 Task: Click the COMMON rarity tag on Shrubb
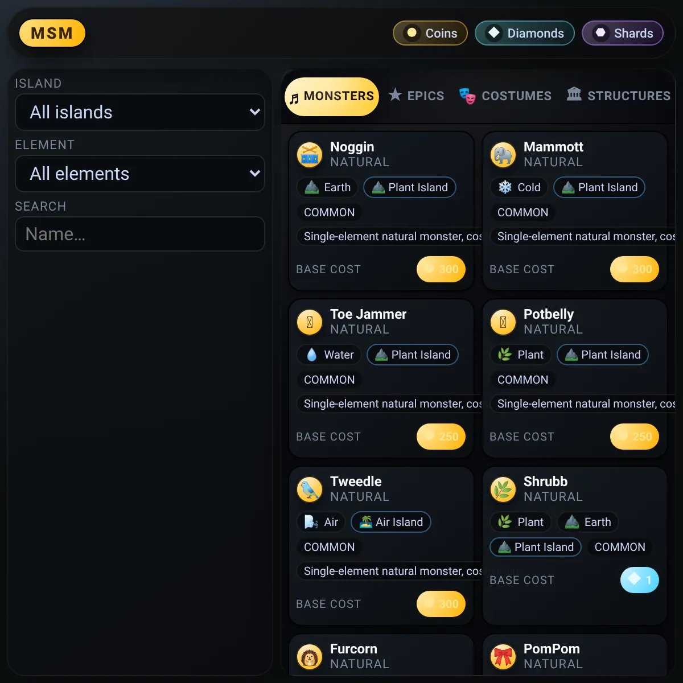(x=620, y=547)
